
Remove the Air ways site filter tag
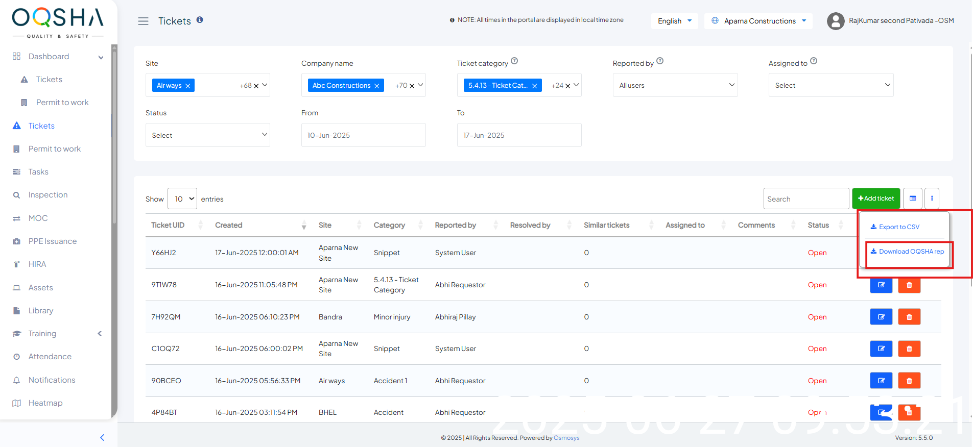[188, 86]
